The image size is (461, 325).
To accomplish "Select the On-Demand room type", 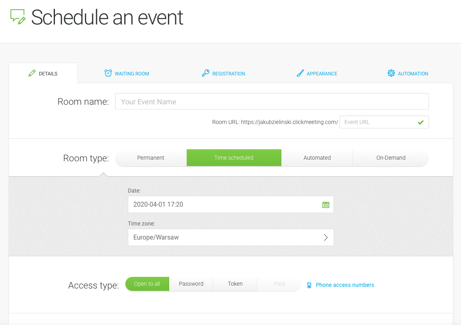I will tap(391, 158).
